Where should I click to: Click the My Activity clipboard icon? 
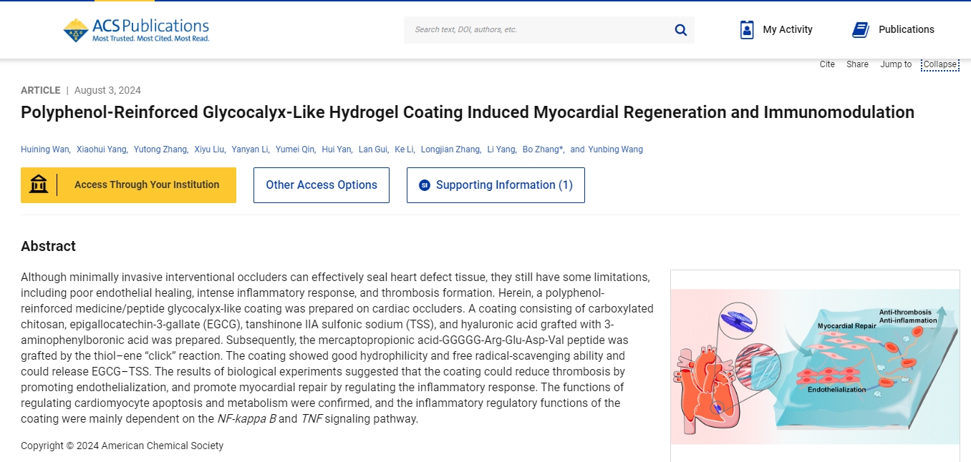pyautogui.click(x=747, y=29)
